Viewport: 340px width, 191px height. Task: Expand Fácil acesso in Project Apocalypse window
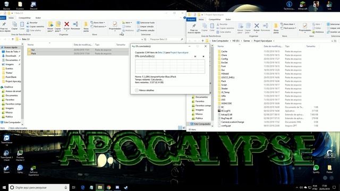point(288,28)
